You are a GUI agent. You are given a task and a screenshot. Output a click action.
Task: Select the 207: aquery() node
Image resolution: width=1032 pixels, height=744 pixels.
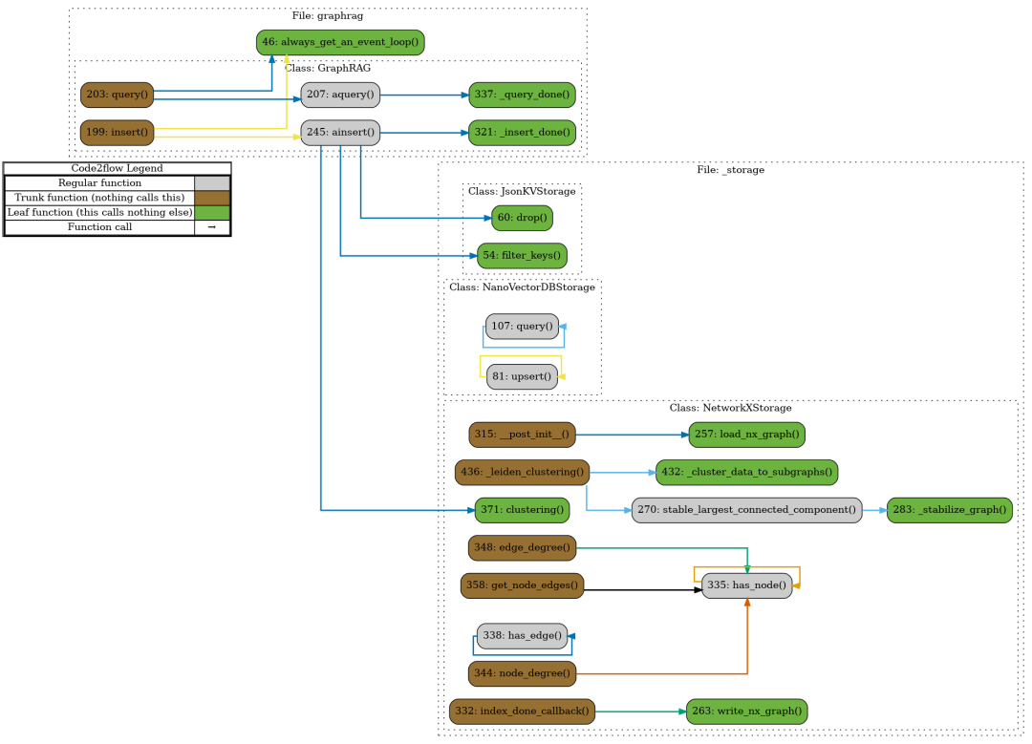[x=340, y=95]
